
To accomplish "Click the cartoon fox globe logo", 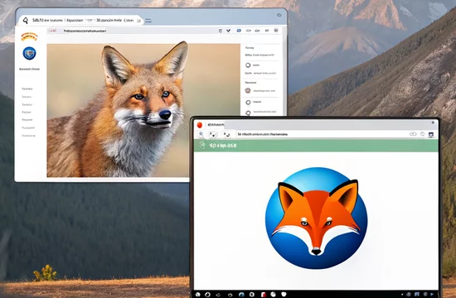I will tap(316, 219).
